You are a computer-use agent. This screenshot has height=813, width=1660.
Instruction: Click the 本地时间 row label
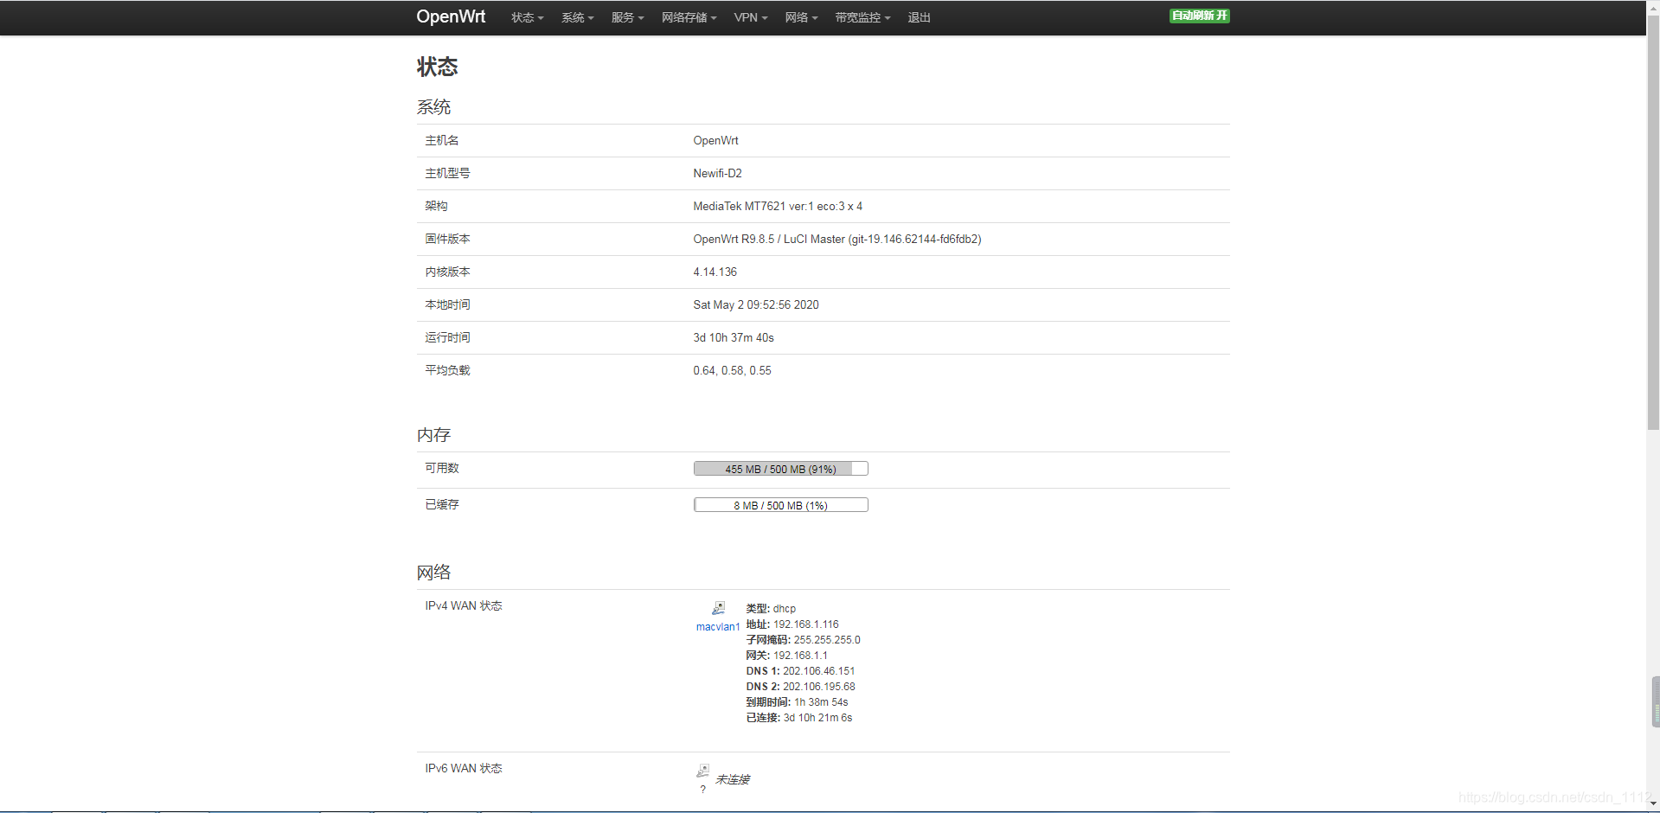[447, 304]
